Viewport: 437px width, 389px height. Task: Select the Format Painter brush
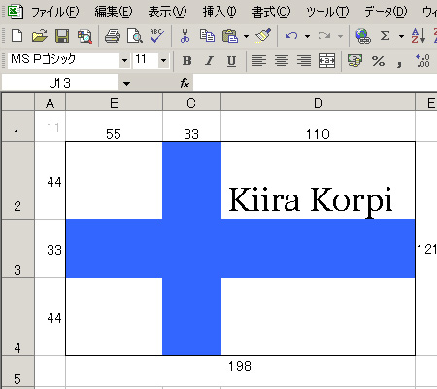(x=263, y=36)
